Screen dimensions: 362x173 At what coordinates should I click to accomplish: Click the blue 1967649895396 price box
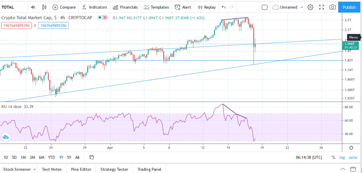click(54, 26)
